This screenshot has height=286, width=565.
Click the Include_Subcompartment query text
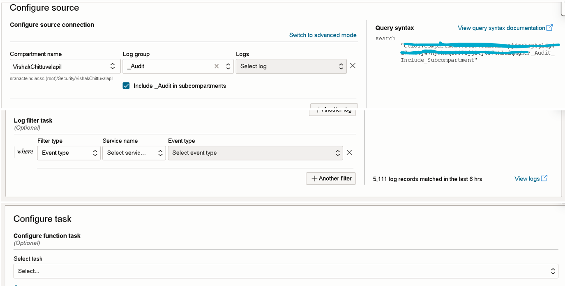(x=439, y=60)
